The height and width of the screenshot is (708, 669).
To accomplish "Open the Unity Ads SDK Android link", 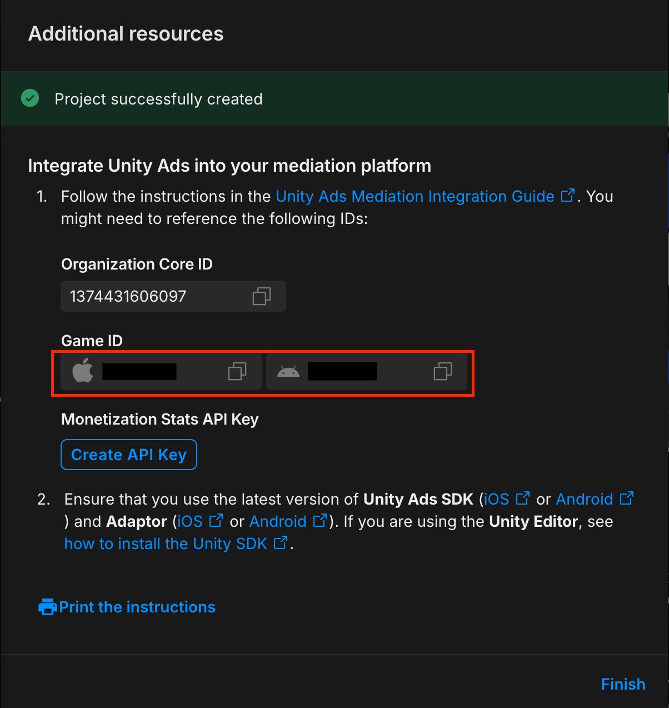I will pos(585,499).
